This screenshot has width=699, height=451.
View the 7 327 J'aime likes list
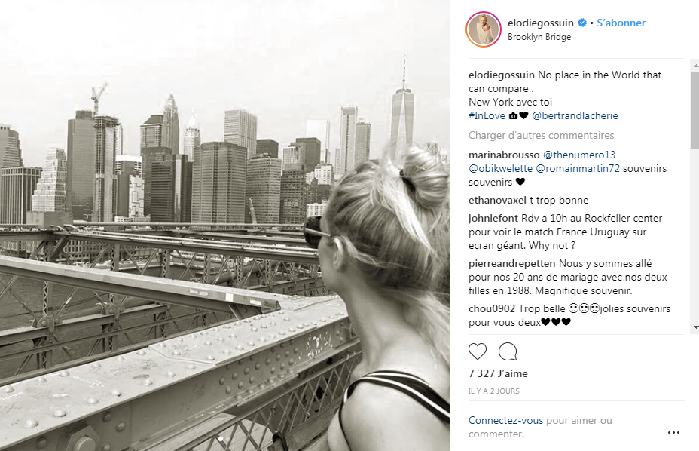point(498,373)
